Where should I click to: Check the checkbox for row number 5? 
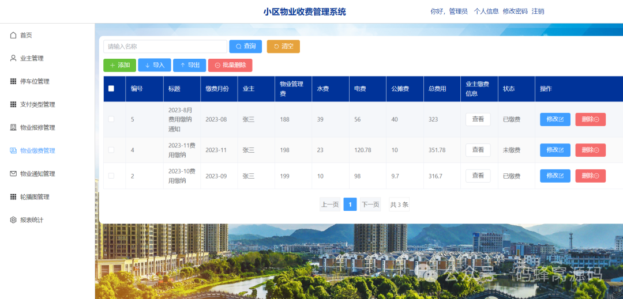[111, 119]
